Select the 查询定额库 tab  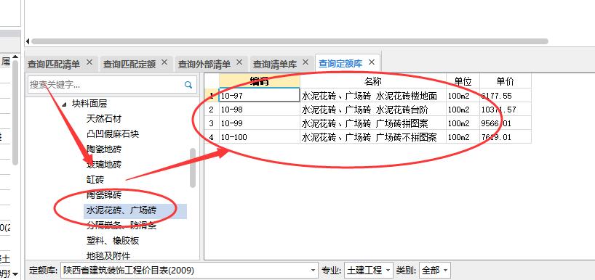[x=340, y=64]
